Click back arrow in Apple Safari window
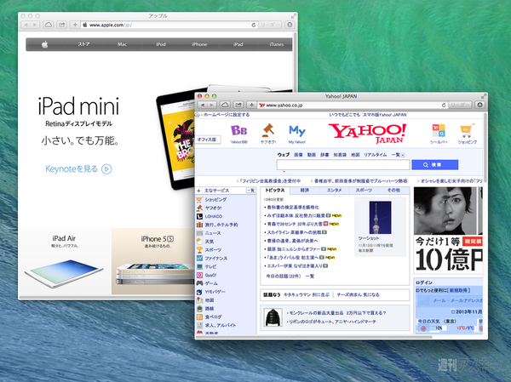The height and width of the screenshot is (382, 511). pos(26,25)
